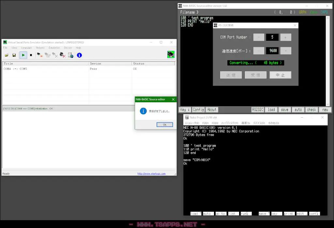Image resolution: width=334 pixels, height=228 pixels.
Task: Click the 中止 abort button
Action: 280,75
